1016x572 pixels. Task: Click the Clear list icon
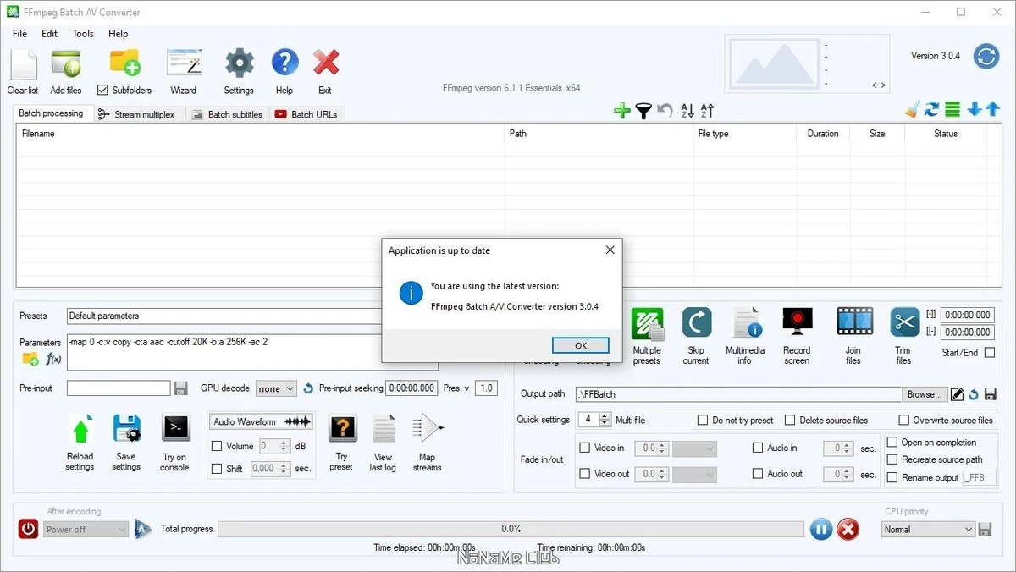point(23,63)
